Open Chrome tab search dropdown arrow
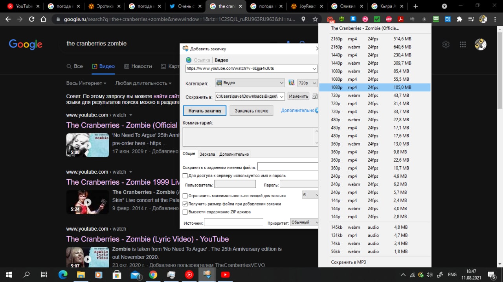Image resolution: width=503 pixels, height=282 pixels. click(444, 6)
